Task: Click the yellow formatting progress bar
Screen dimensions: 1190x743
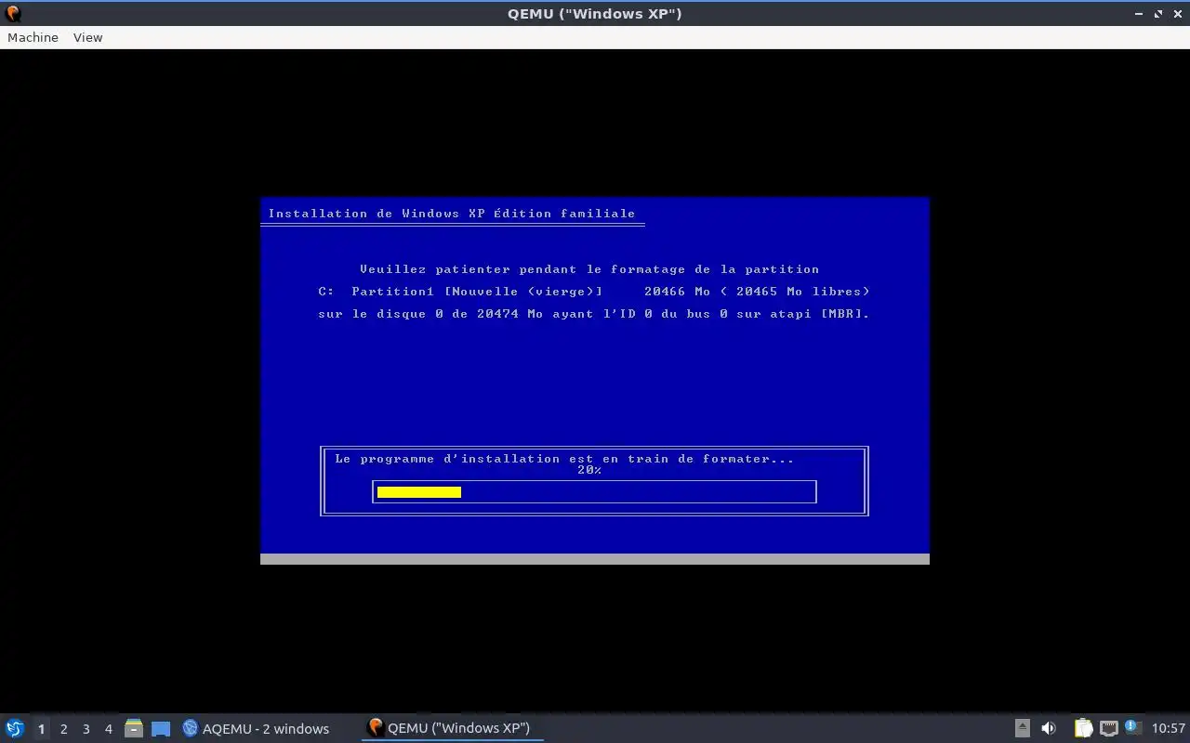Action: 419,492
